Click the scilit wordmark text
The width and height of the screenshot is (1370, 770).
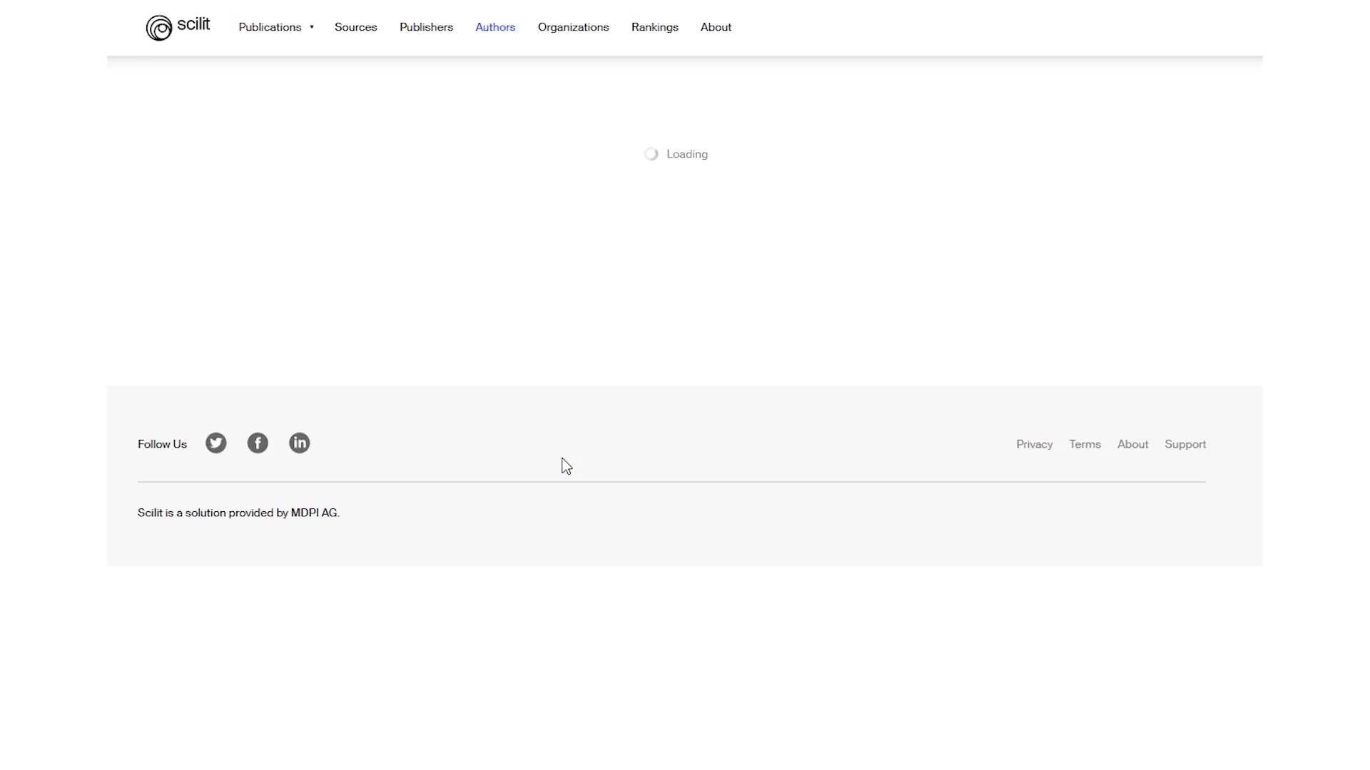193,24
